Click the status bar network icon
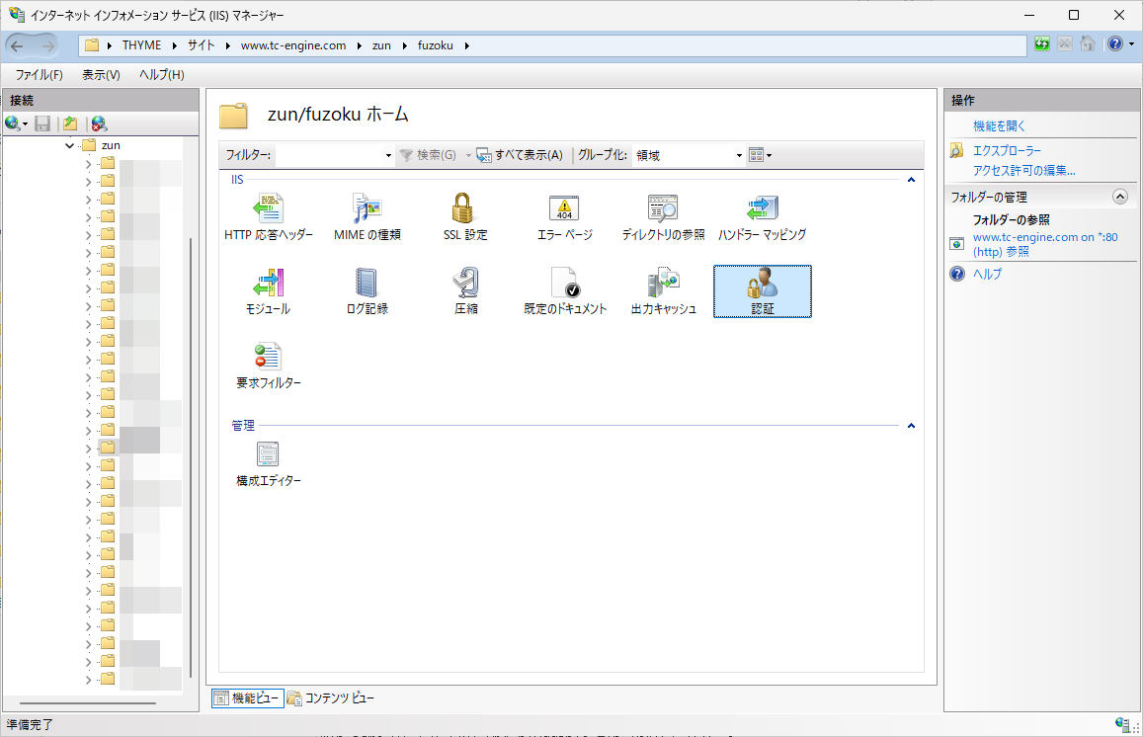 click(1122, 724)
